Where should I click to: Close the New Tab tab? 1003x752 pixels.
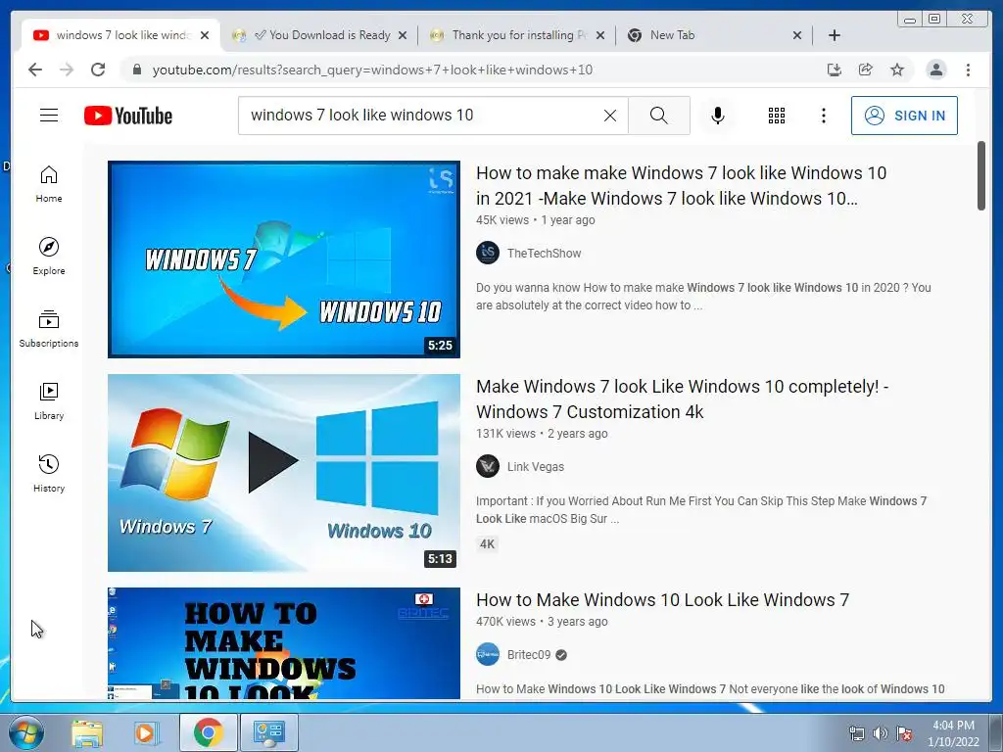click(797, 35)
